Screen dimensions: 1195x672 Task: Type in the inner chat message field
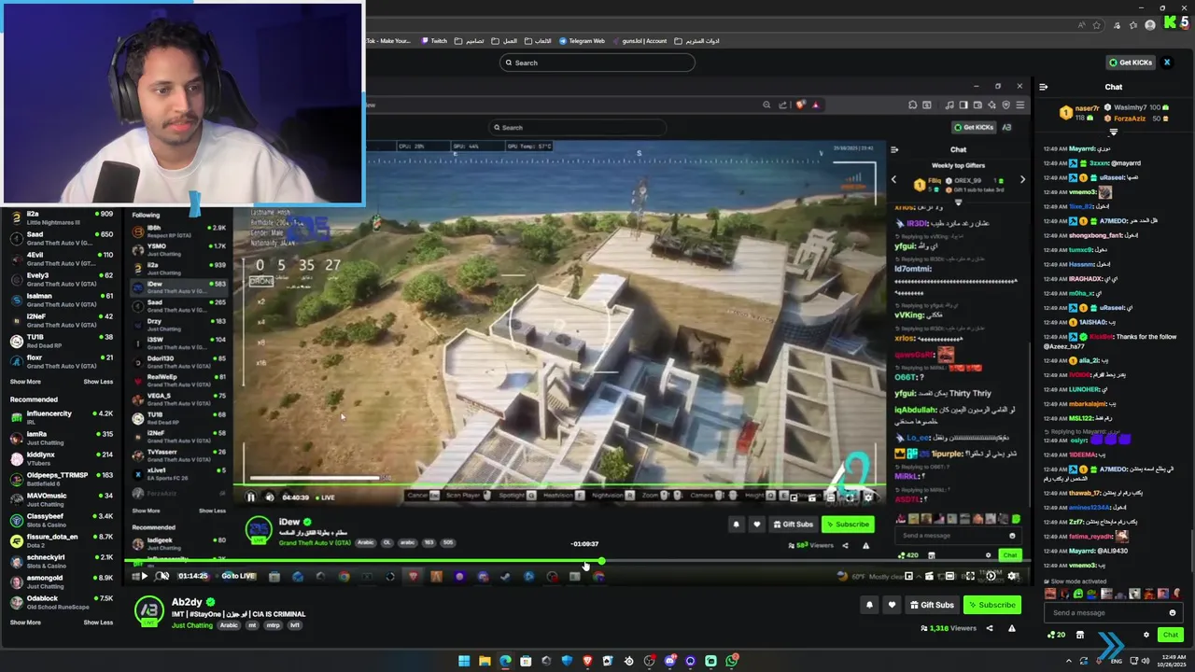click(956, 536)
